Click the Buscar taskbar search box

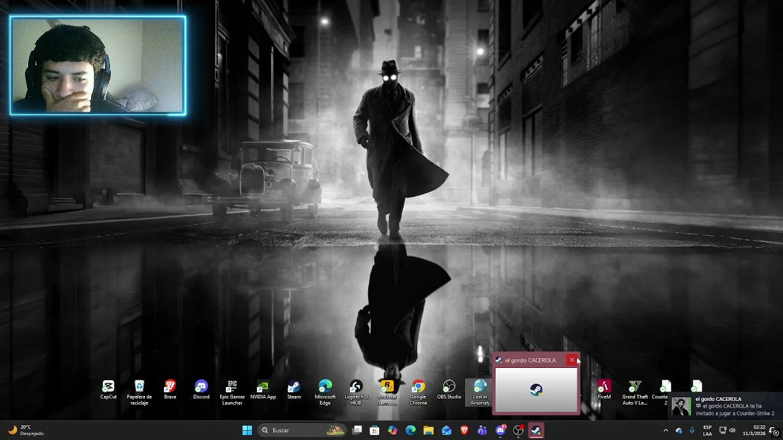[302, 430]
